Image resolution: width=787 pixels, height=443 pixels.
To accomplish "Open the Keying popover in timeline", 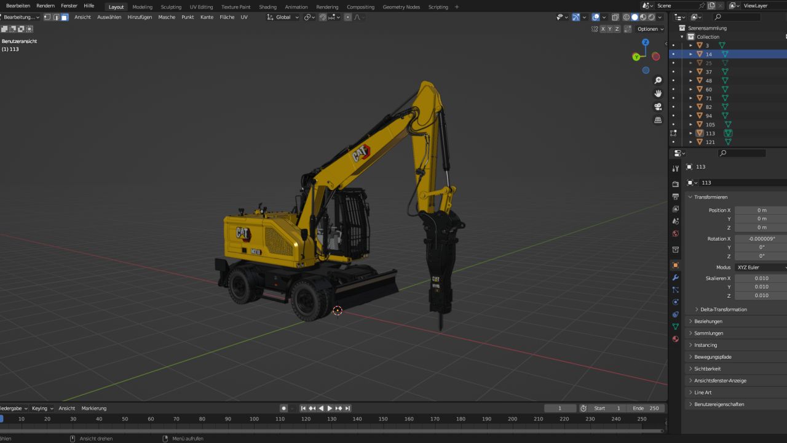I will pos(42,408).
